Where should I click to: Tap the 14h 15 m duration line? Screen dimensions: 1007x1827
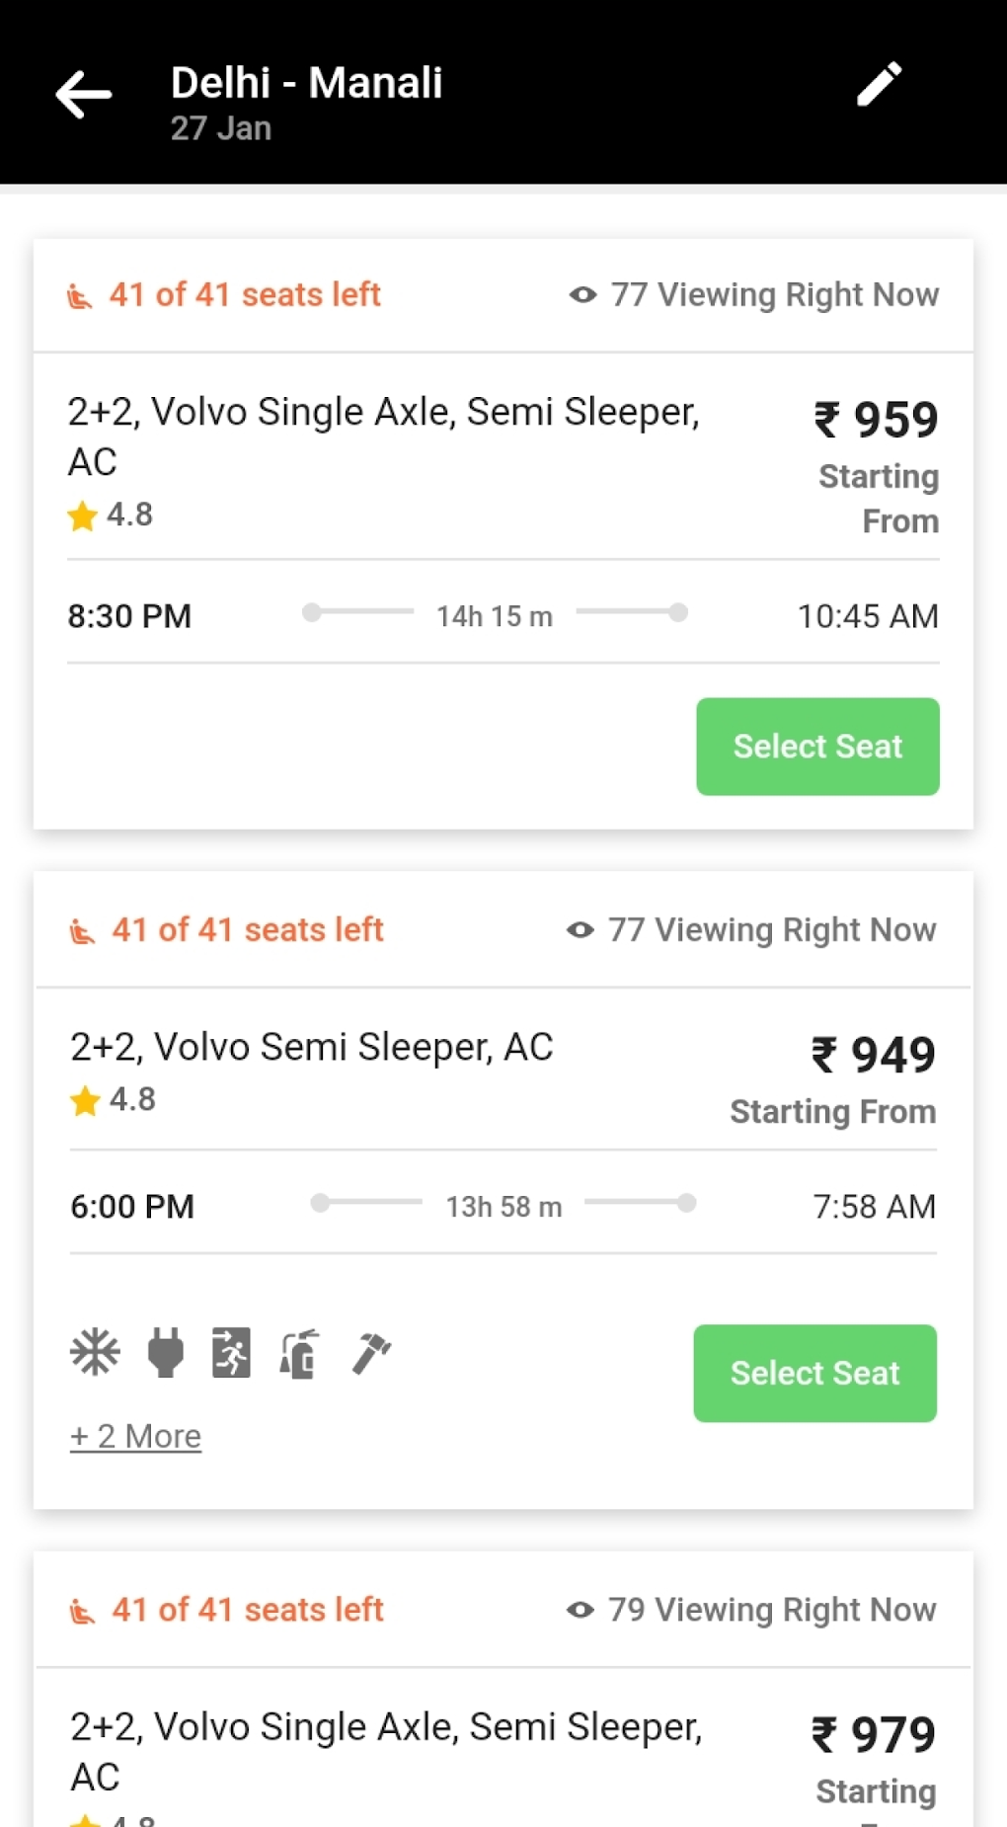point(495,616)
